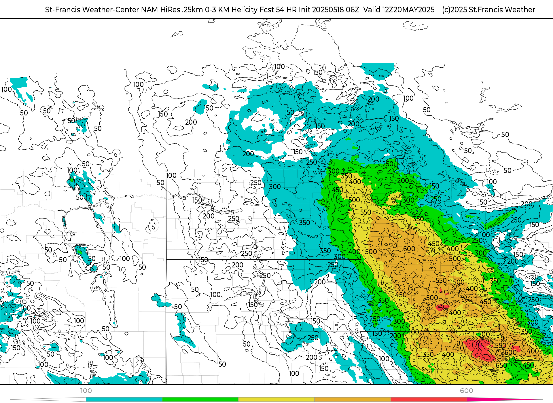553x403 pixels.
Task: Click the green segment of the color legend
Action: click(200, 399)
